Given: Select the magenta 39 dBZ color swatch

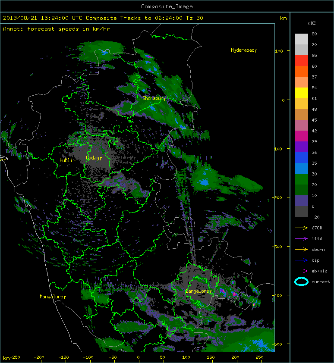Looking at the screenshot, I should coord(301,136).
